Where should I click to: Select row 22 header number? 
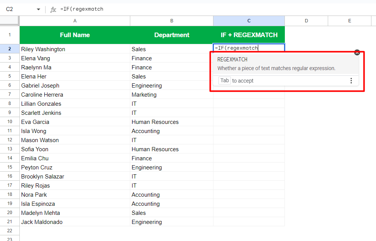(9, 231)
